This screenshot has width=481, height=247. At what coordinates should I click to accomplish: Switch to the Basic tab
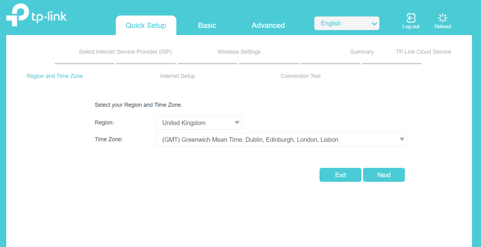click(x=207, y=25)
